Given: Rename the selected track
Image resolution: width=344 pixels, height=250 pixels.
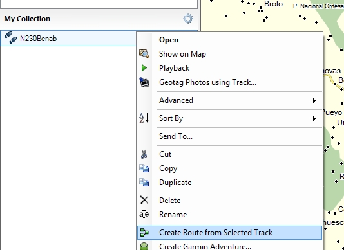Looking at the screenshot, I should coord(230,215).
